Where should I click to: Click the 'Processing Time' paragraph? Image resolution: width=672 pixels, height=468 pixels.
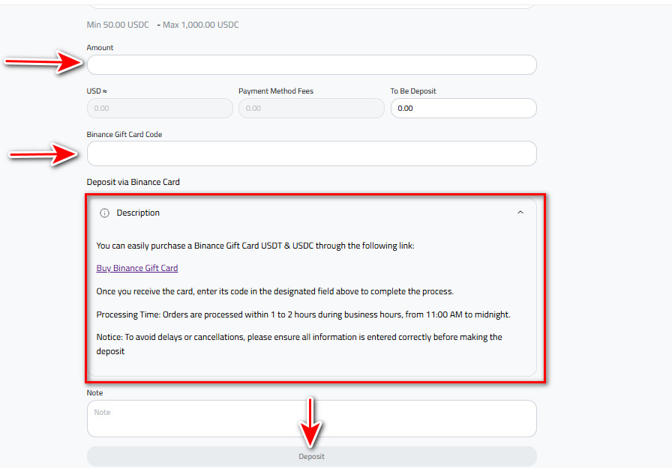pos(304,314)
